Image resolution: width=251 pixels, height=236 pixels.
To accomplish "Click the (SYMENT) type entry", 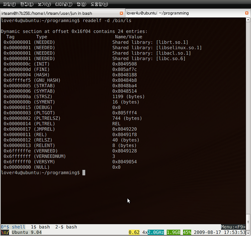I will point(44,102).
